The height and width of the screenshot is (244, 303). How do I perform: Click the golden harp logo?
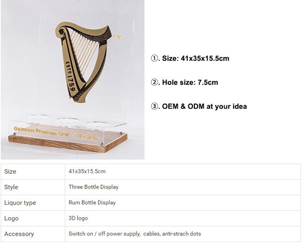point(83,63)
